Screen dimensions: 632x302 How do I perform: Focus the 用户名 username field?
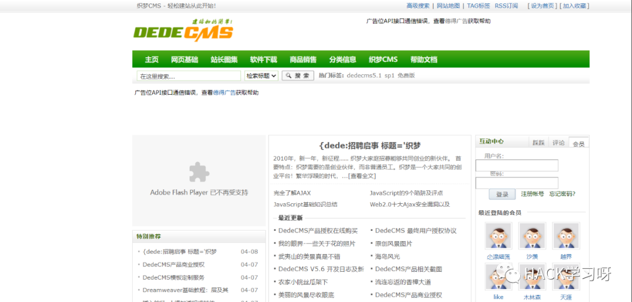click(x=517, y=165)
